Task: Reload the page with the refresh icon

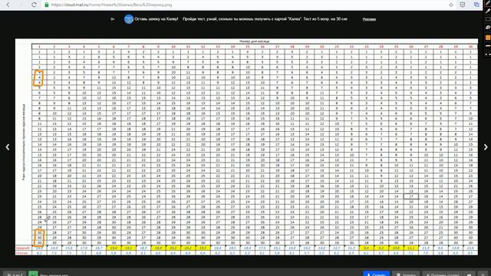Action: 34,5
